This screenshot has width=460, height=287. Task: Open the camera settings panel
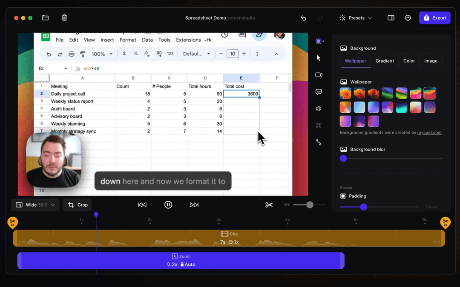pyautogui.click(x=319, y=75)
